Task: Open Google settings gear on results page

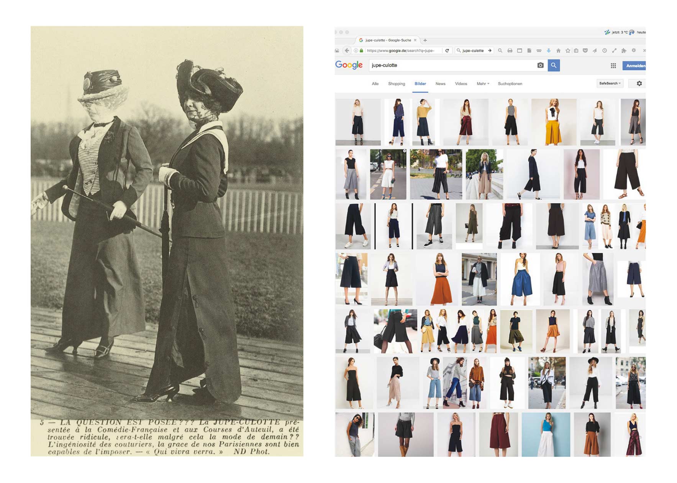Action: coord(639,84)
